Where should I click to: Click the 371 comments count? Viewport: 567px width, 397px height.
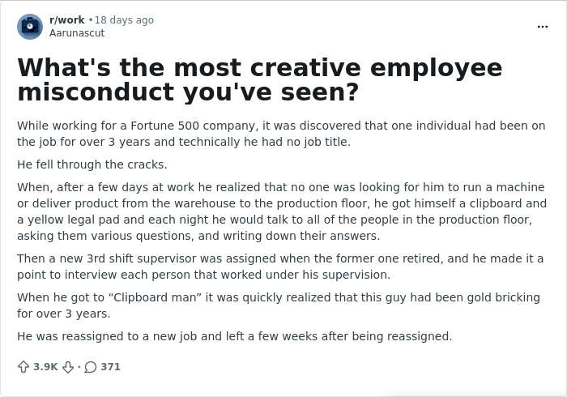(x=110, y=367)
